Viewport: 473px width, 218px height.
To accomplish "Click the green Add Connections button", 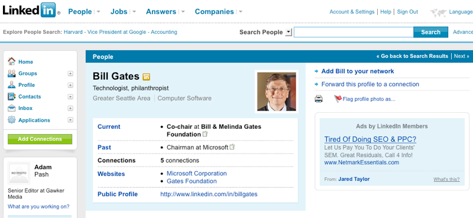I will (40, 139).
